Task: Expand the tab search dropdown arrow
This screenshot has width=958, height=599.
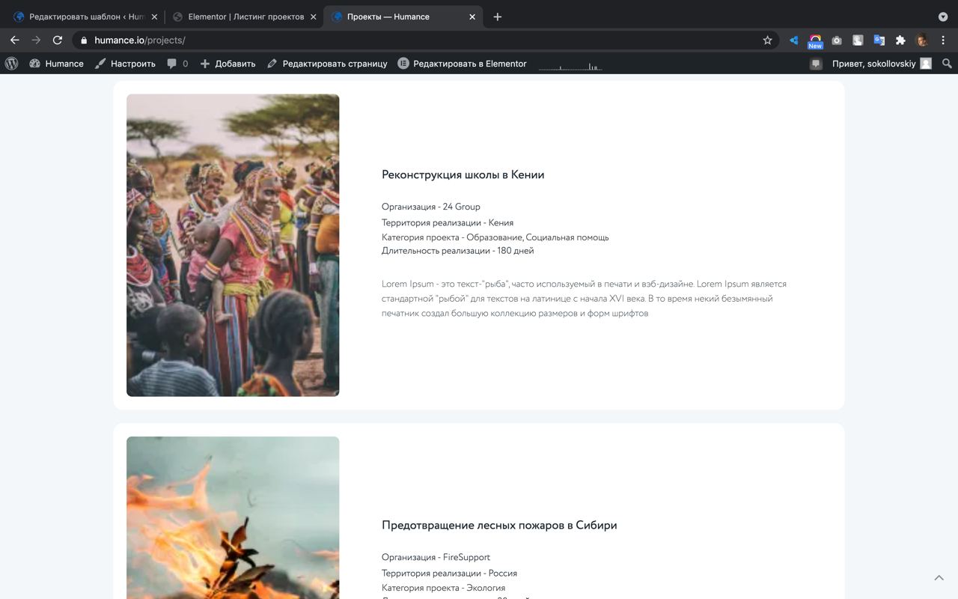Action: click(x=943, y=16)
